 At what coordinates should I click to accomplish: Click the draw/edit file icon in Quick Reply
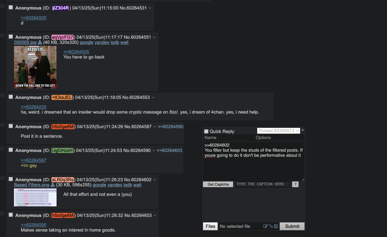pyautogui.click(x=265, y=226)
